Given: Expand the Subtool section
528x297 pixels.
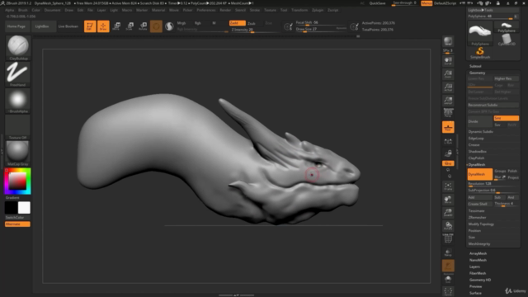Looking at the screenshot, I should click(x=475, y=66).
